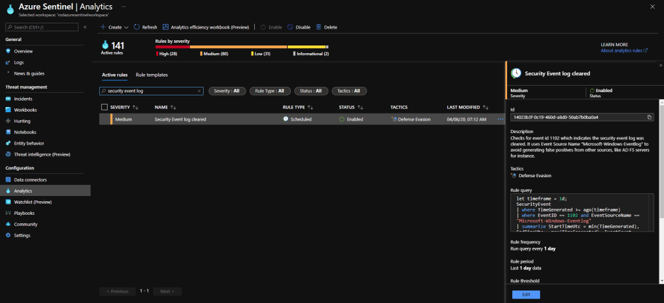Open the Watchlist (Preview) icon

pos(8,202)
